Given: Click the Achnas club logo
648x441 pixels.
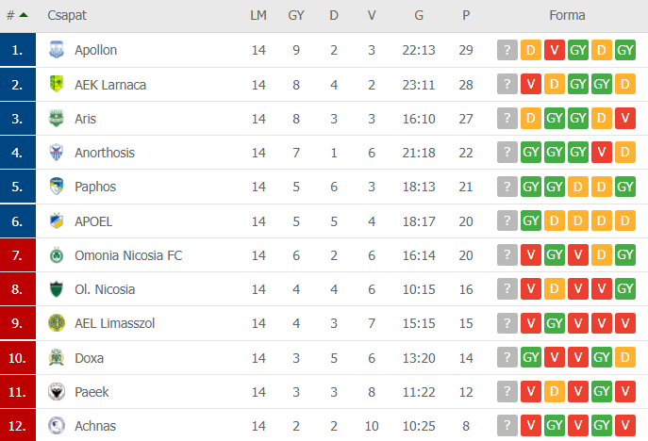Looking at the screenshot, I should coord(57,425).
